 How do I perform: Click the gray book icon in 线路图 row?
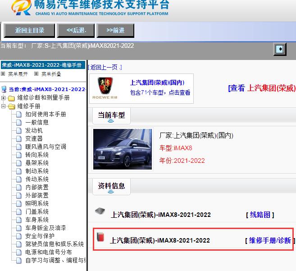tap(100, 211)
